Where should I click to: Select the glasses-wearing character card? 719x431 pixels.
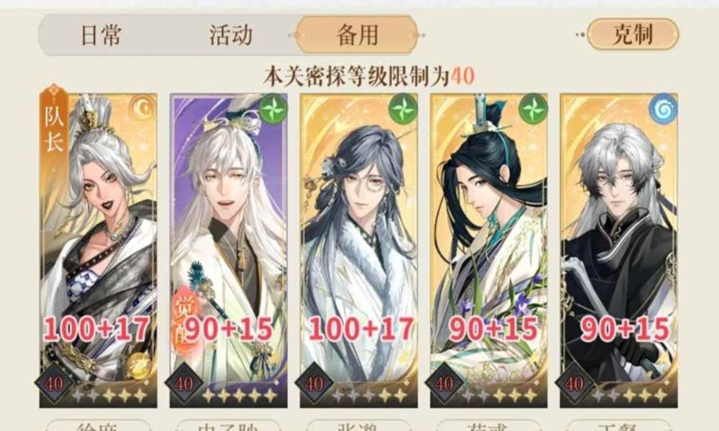coord(359,250)
